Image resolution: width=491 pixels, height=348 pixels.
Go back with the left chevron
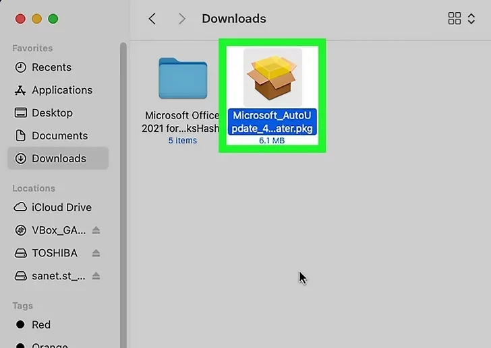click(152, 19)
